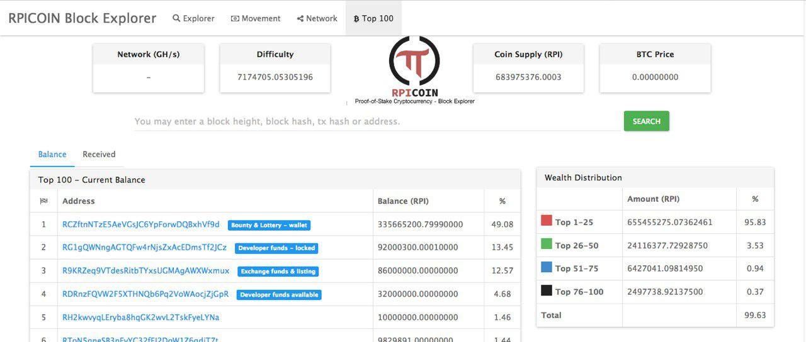Click the Network (GH/s) card header
806x342 pixels.
[x=149, y=54]
